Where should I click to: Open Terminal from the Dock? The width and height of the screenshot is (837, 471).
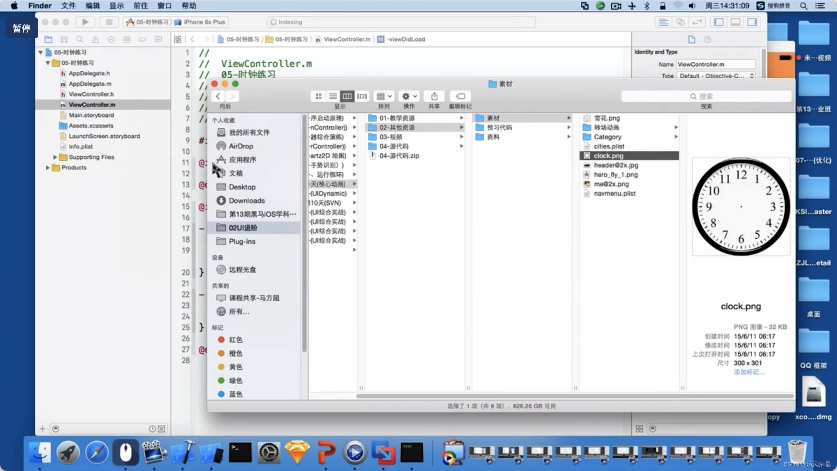tap(240, 453)
